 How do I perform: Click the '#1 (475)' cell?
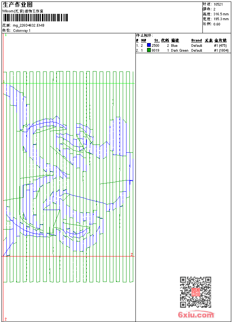(x=220, y=45)
